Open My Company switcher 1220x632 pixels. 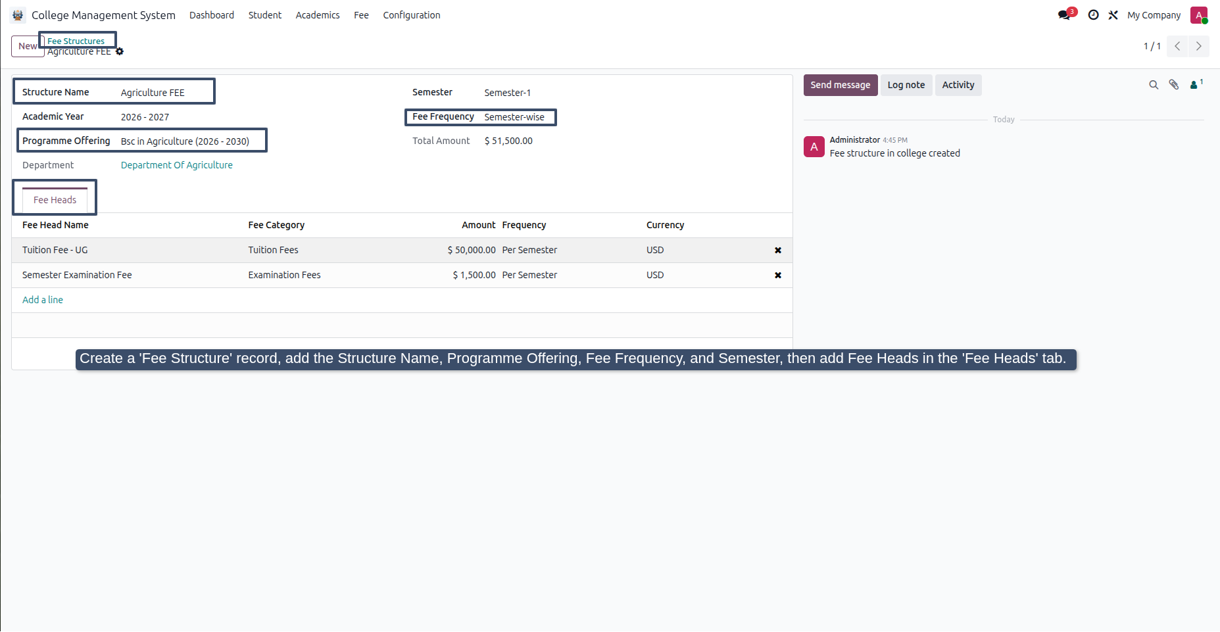click(1154, 15)
